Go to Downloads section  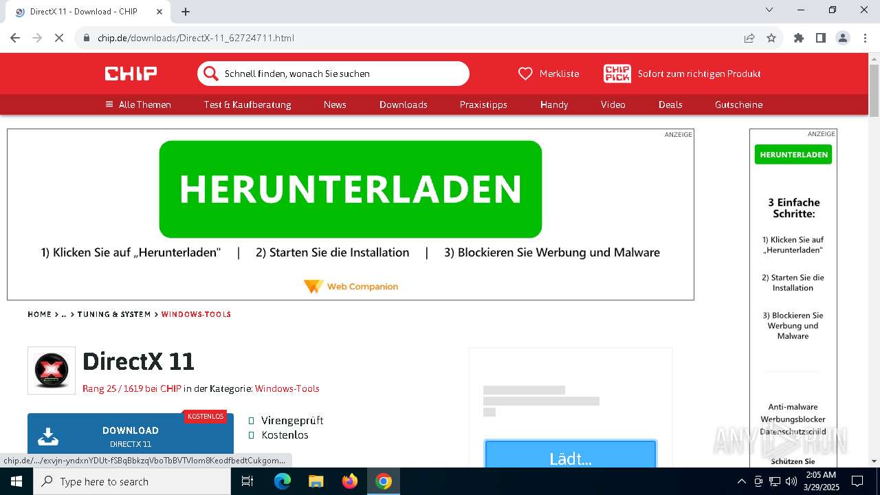click(x=404, y=104)
